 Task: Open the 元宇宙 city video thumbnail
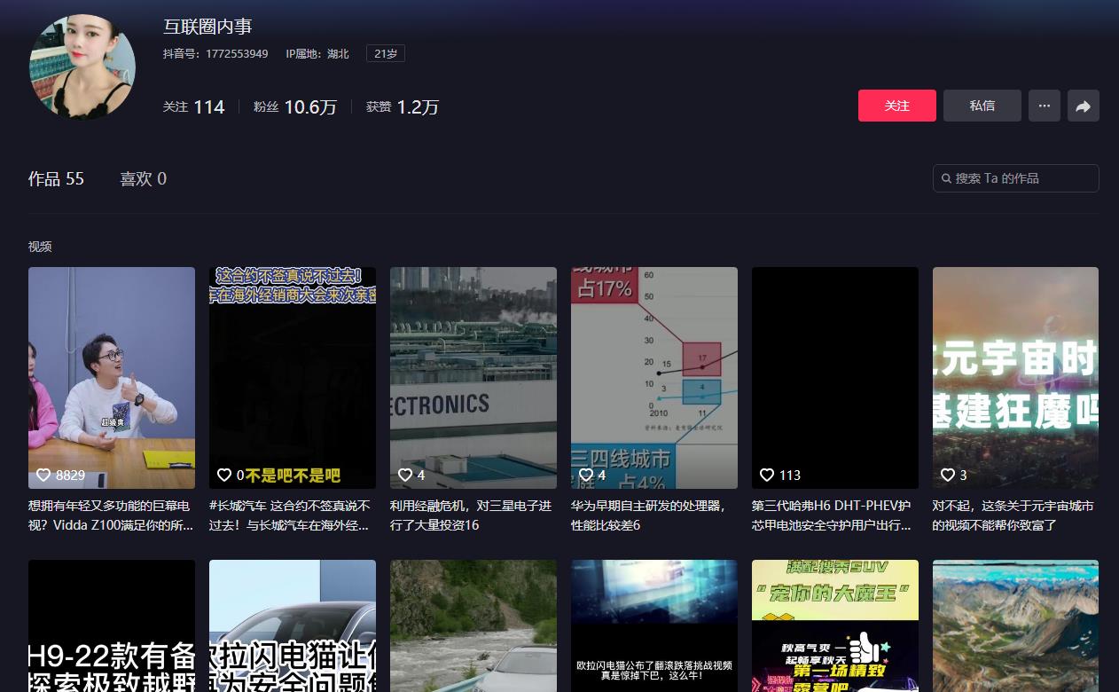pos(1016,378)
